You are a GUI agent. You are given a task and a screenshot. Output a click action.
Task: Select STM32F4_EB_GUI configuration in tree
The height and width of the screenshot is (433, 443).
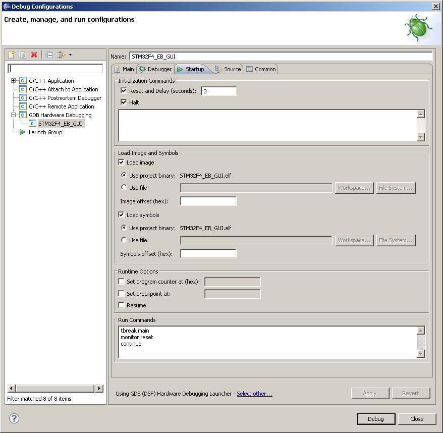click(60, 124)
